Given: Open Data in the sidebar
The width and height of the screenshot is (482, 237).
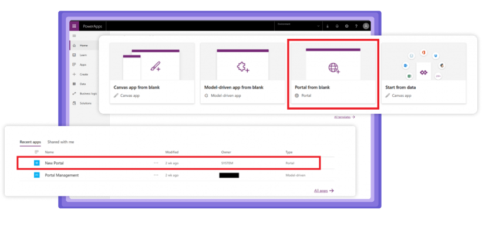Looking at the screenshot, I should (83, 84).
